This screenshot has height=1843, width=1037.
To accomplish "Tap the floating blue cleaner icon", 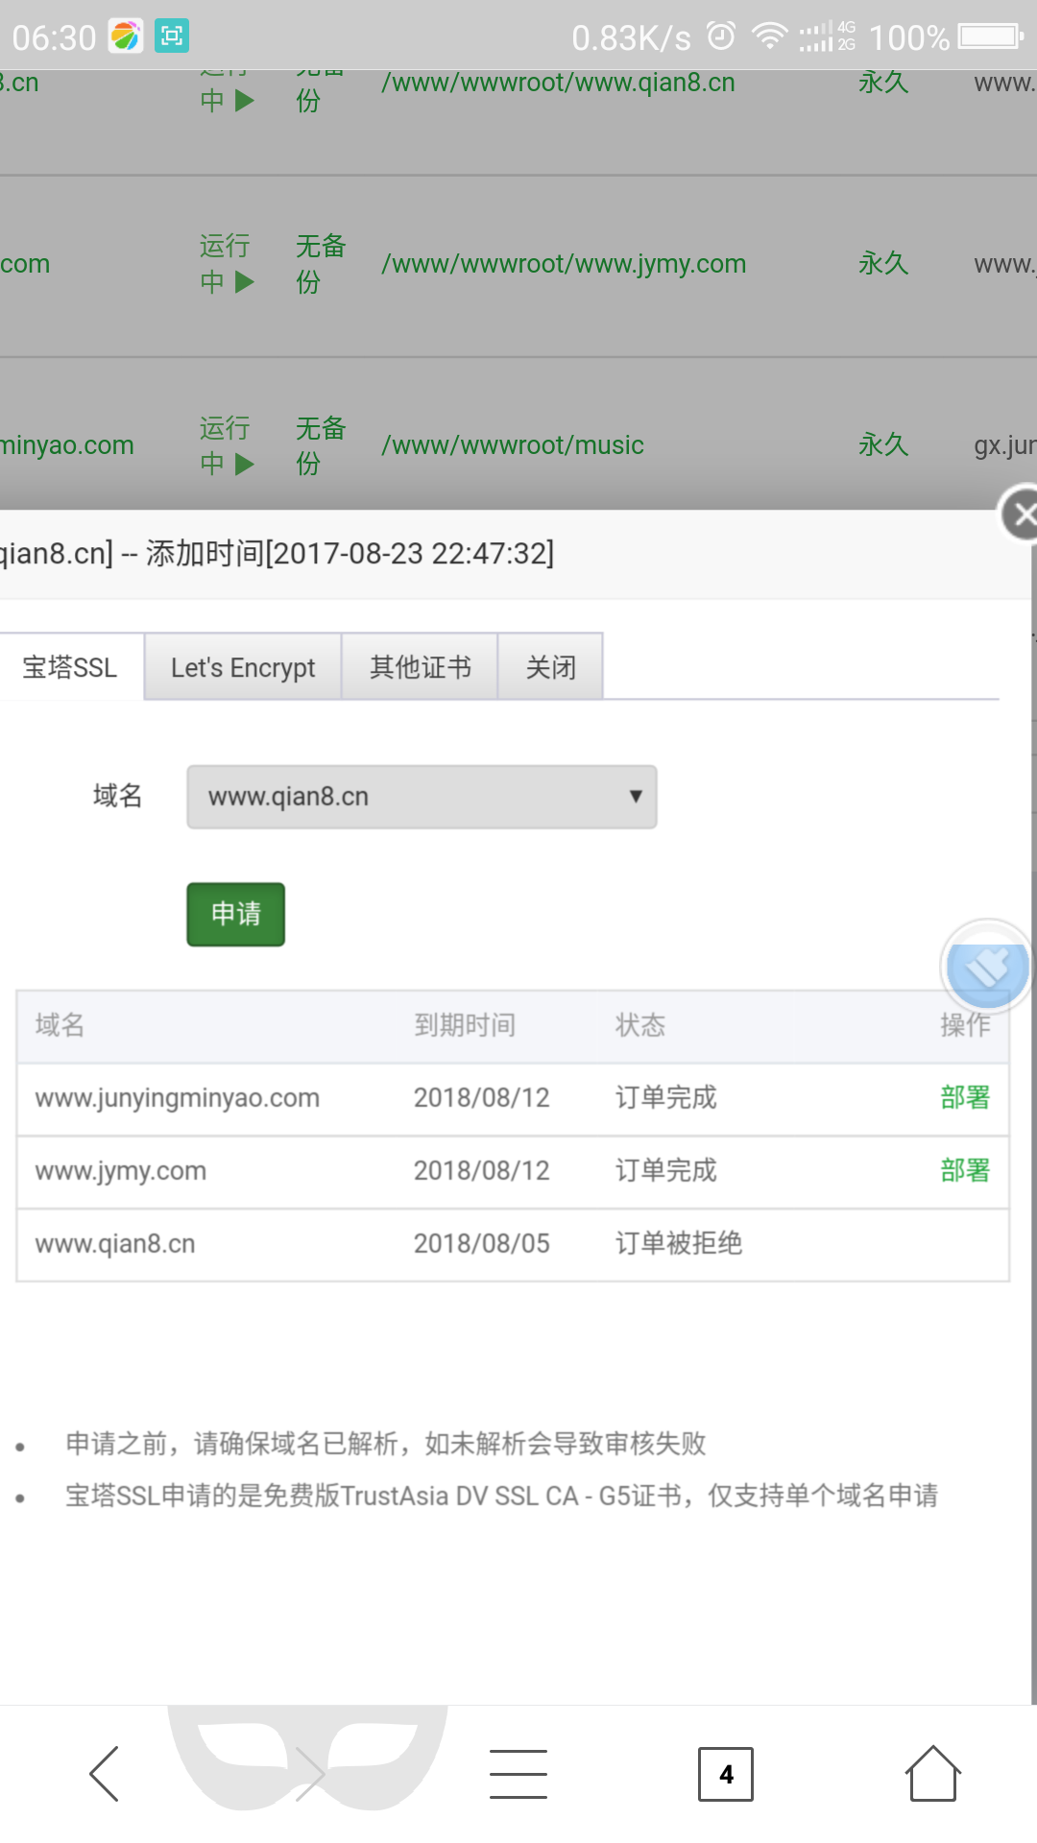I will tap(986, 966).
